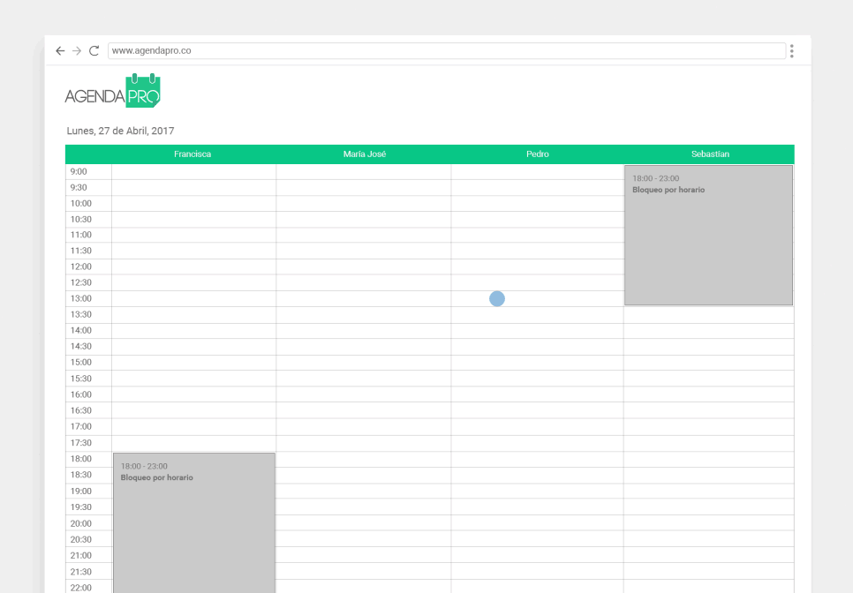
Task: Select María José's 10:00 slot
Action: point(364,204)
